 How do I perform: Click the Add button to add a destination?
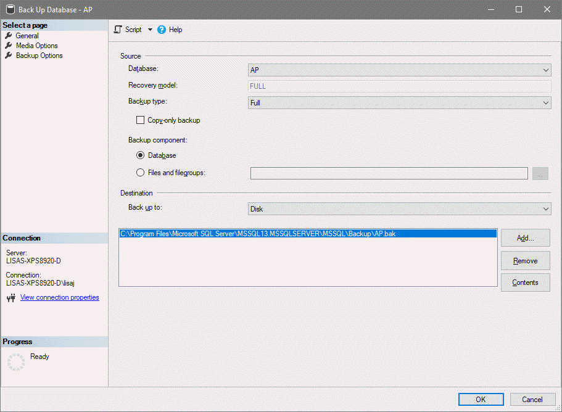[525, 237]
